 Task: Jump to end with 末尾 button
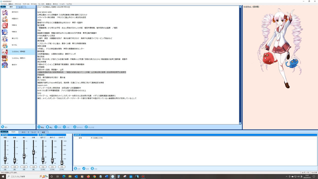tap(66, 127)
